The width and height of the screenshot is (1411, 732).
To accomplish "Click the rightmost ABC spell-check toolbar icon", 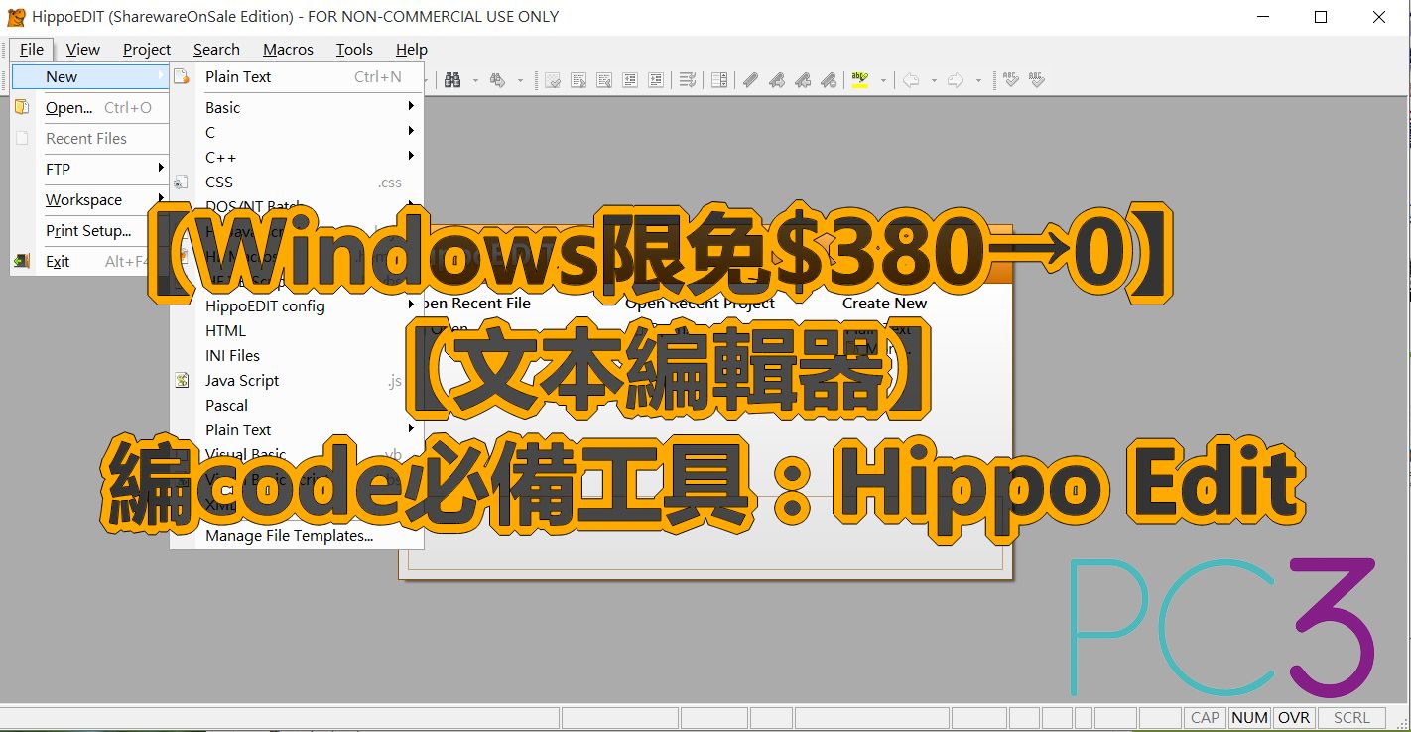I will point(1037,80).
